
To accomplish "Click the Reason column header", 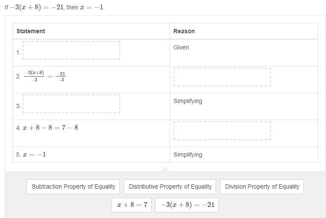I will tap(184, 31).
